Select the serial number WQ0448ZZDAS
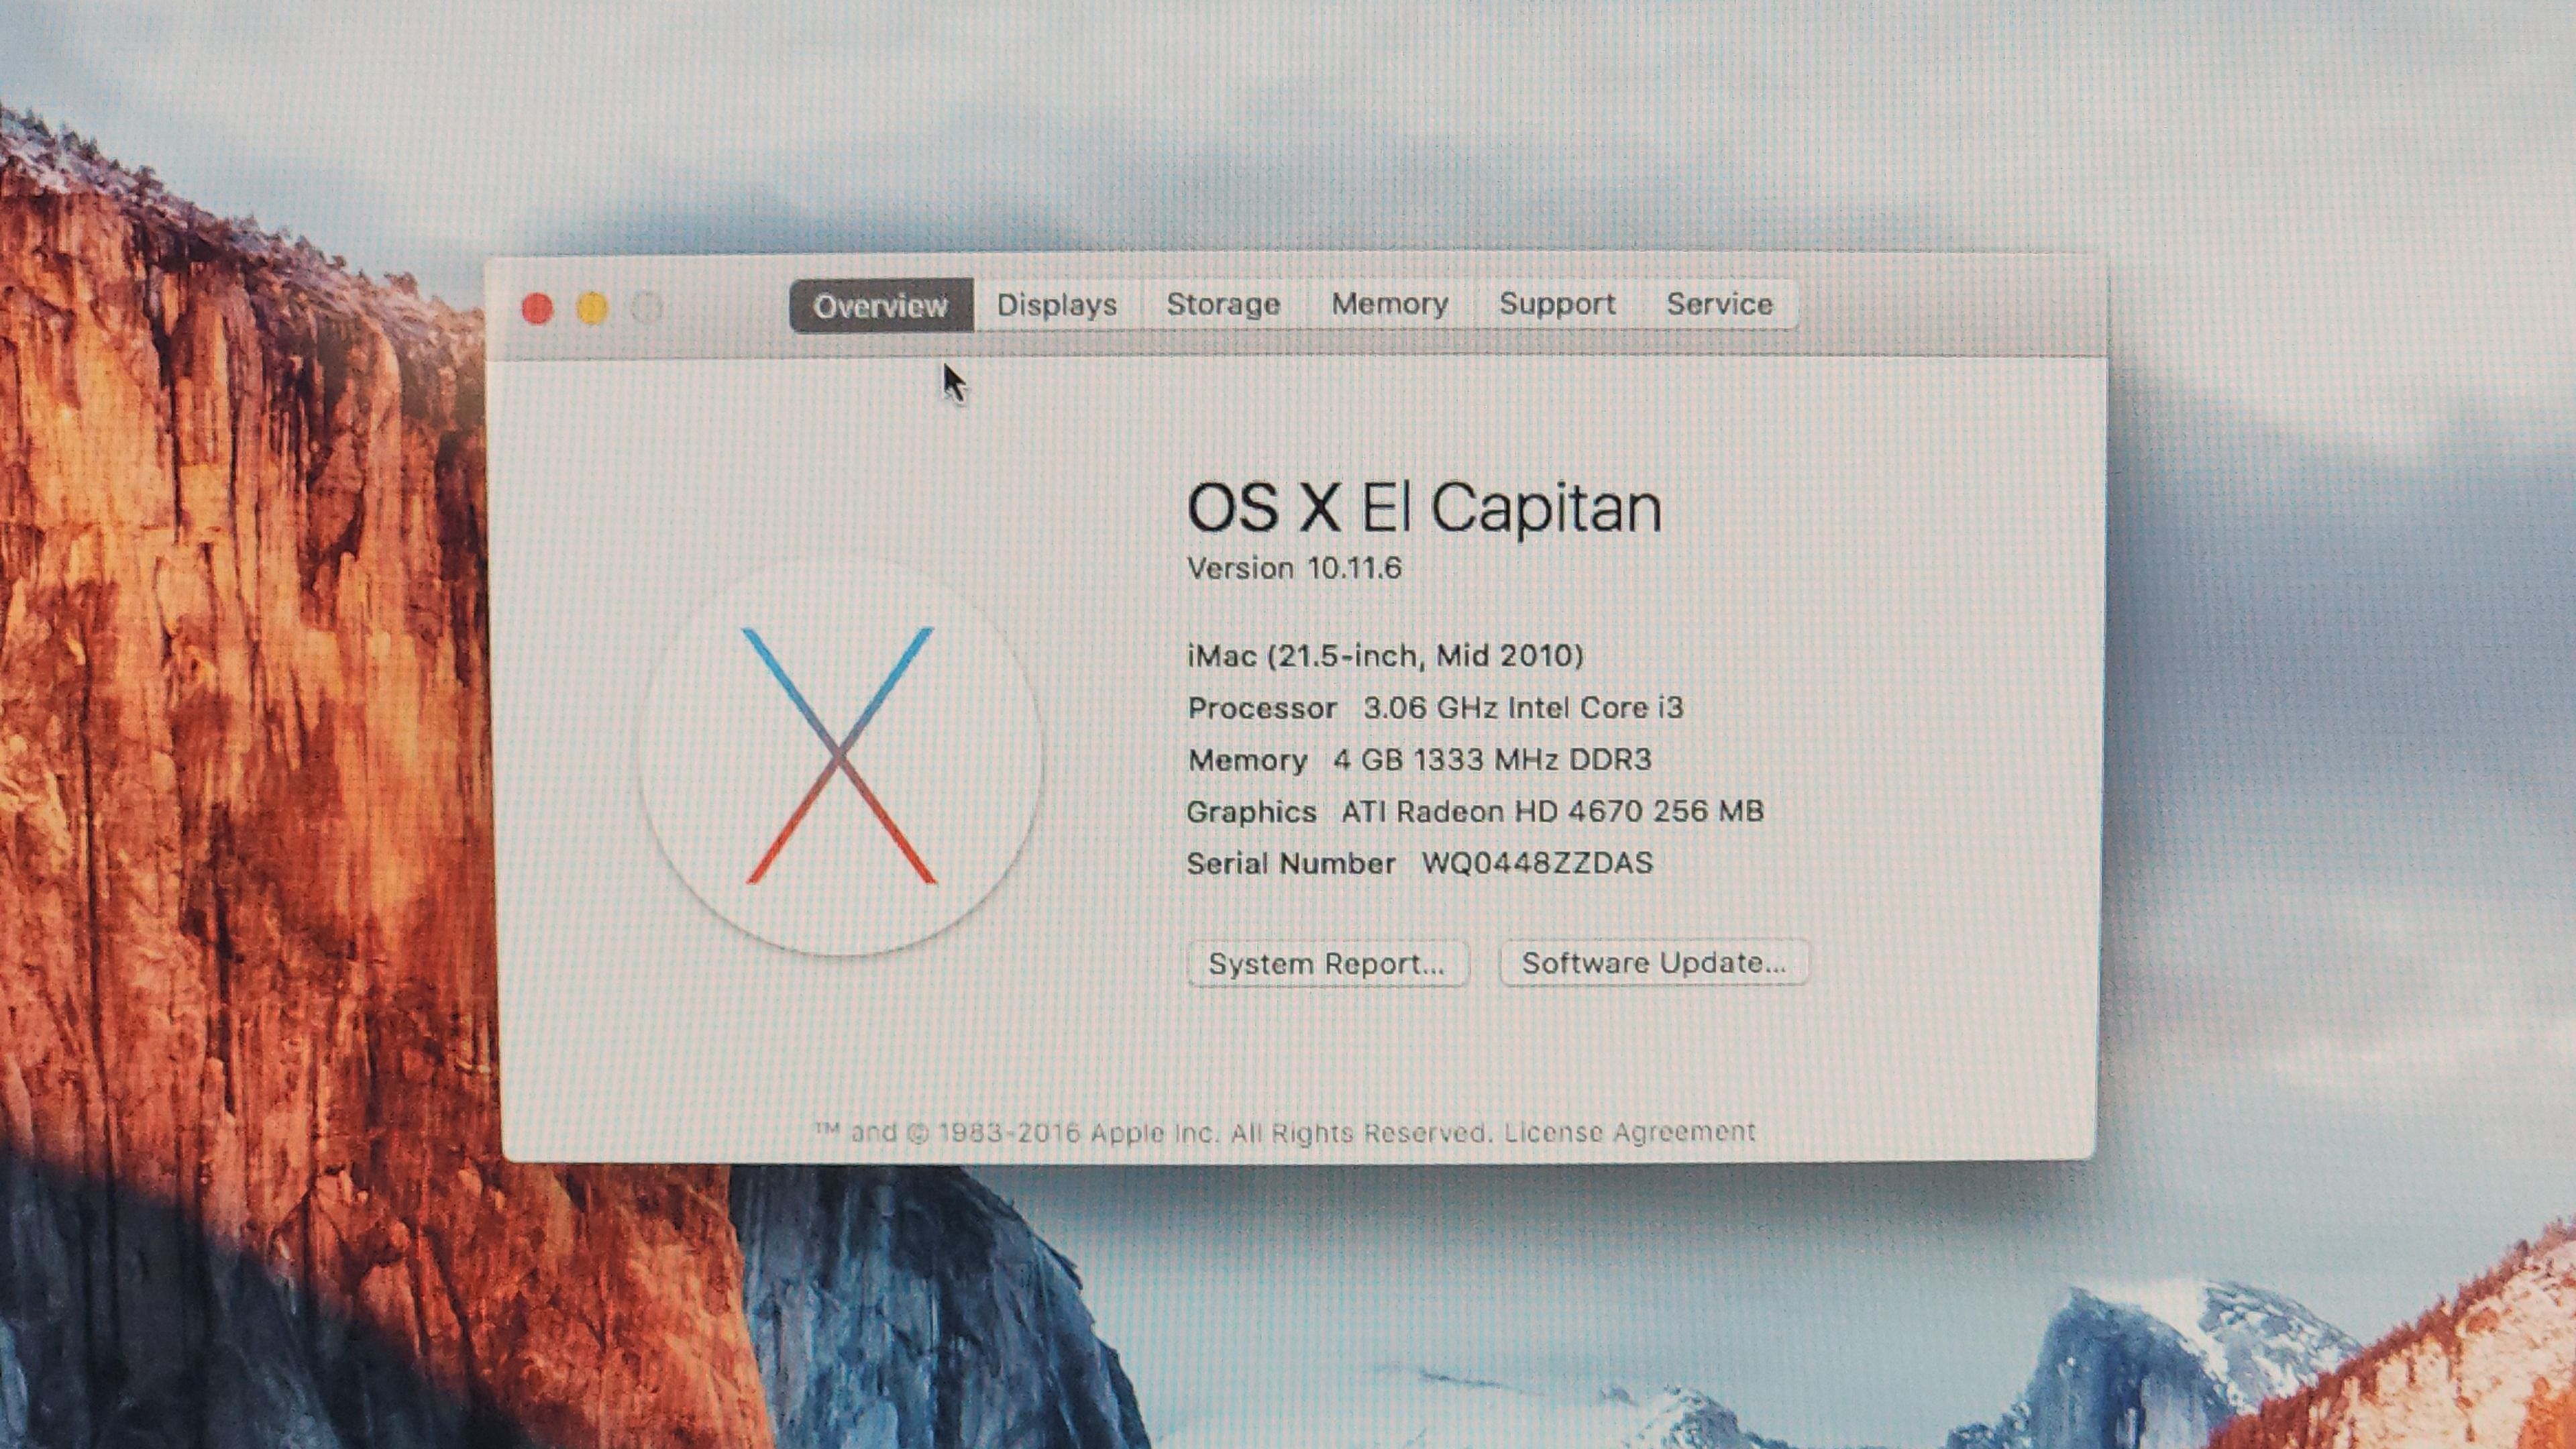This screenshot has height=1449, width=2576. coord(1537,863)
